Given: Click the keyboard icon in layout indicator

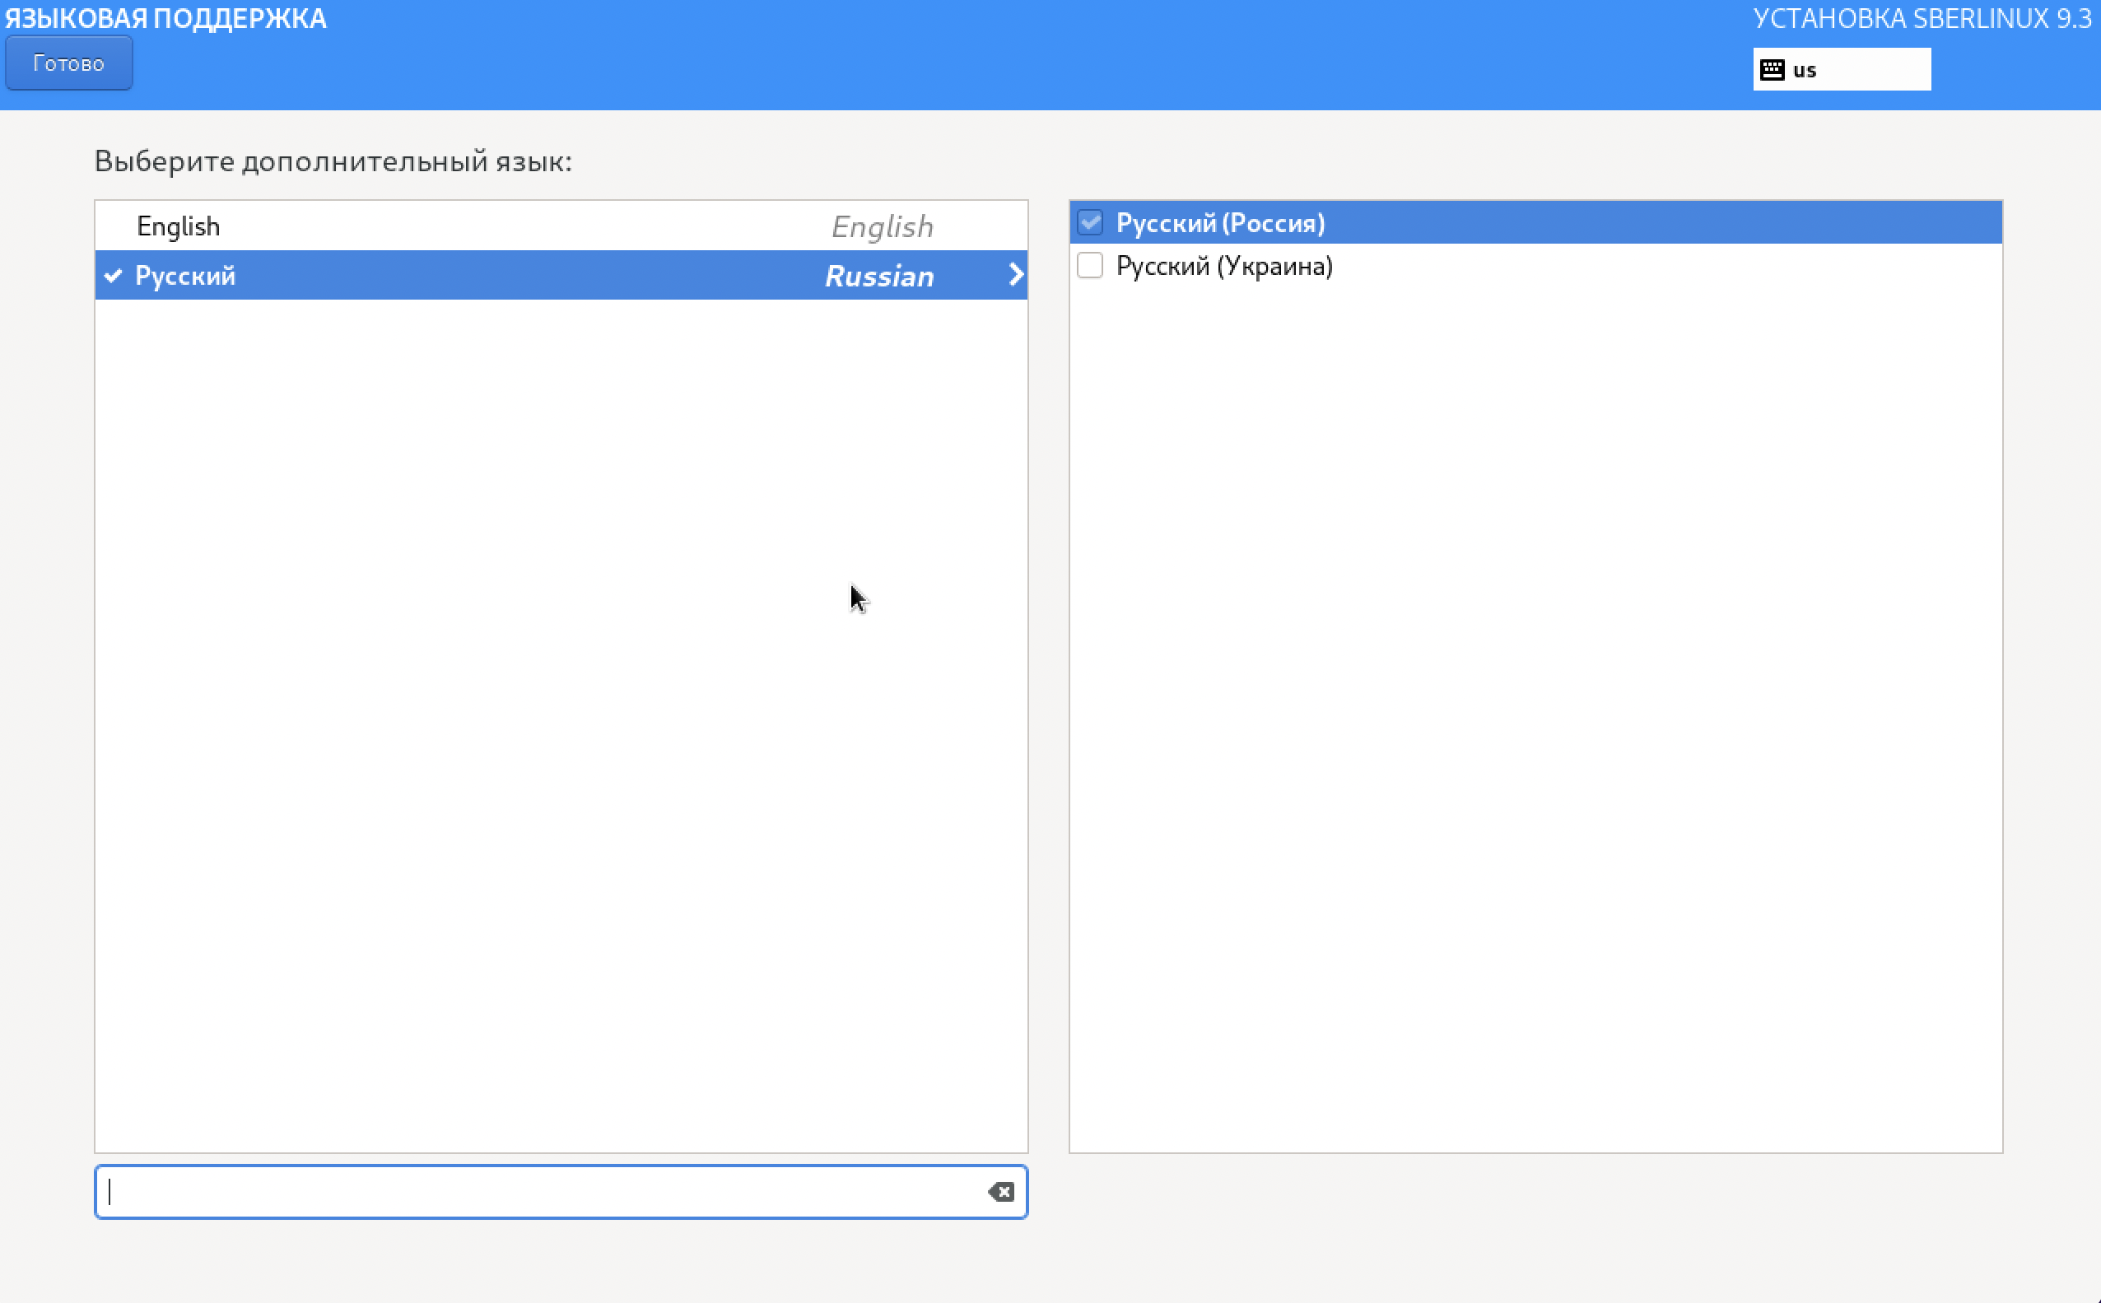Looking at the screenshot, I should [1772, 70].
